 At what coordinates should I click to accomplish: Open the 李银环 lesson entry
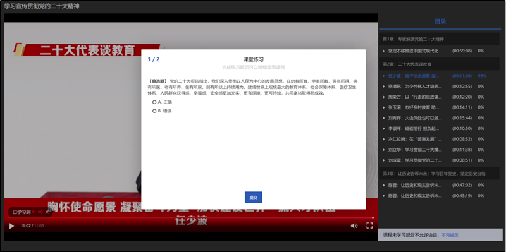pyautogui.click(x=439, y=129)
